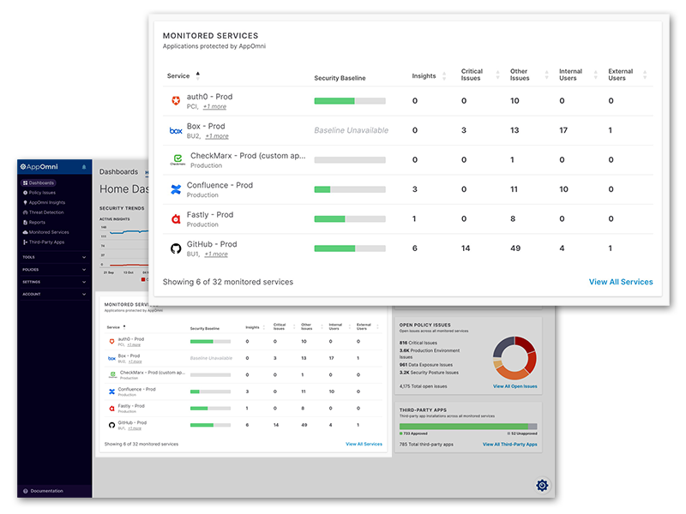
Task: Click the green third-party apps approved bar
Action: coord(463,426)
